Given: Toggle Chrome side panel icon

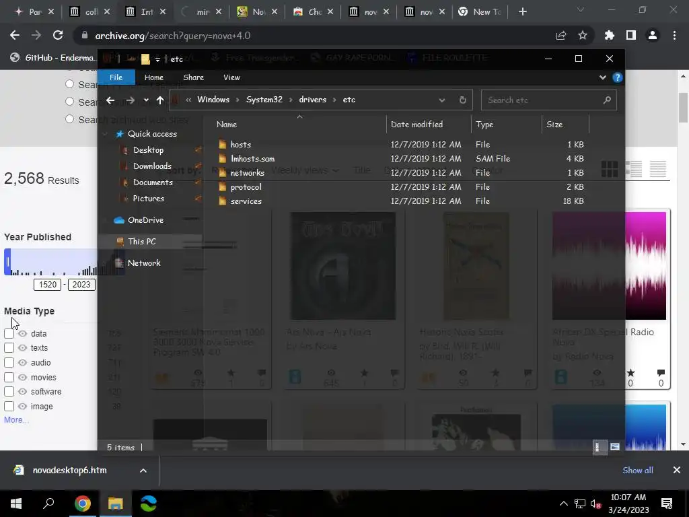Looking at the screenshot, I should (631, 36).
